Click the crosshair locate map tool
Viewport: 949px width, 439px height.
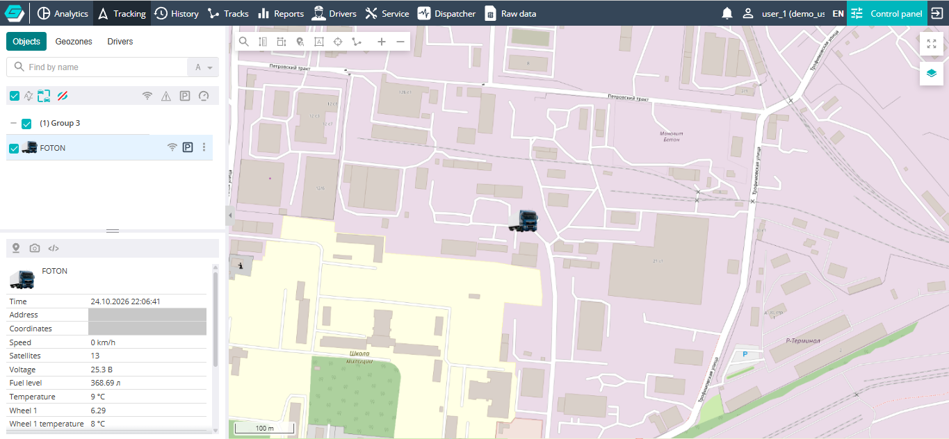[338, 42]
